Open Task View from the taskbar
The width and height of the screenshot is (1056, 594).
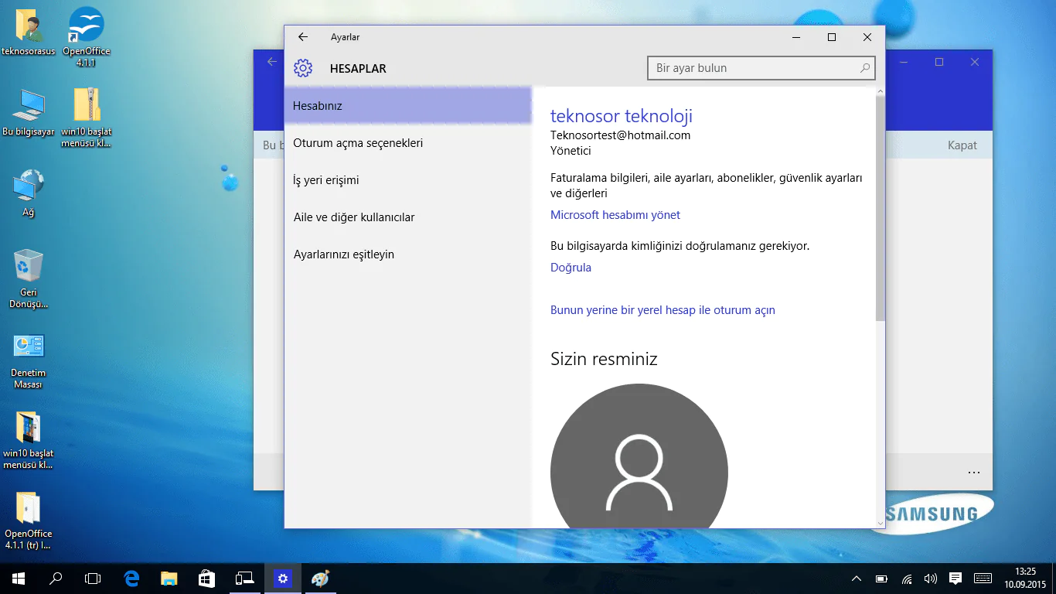point(92,578)
